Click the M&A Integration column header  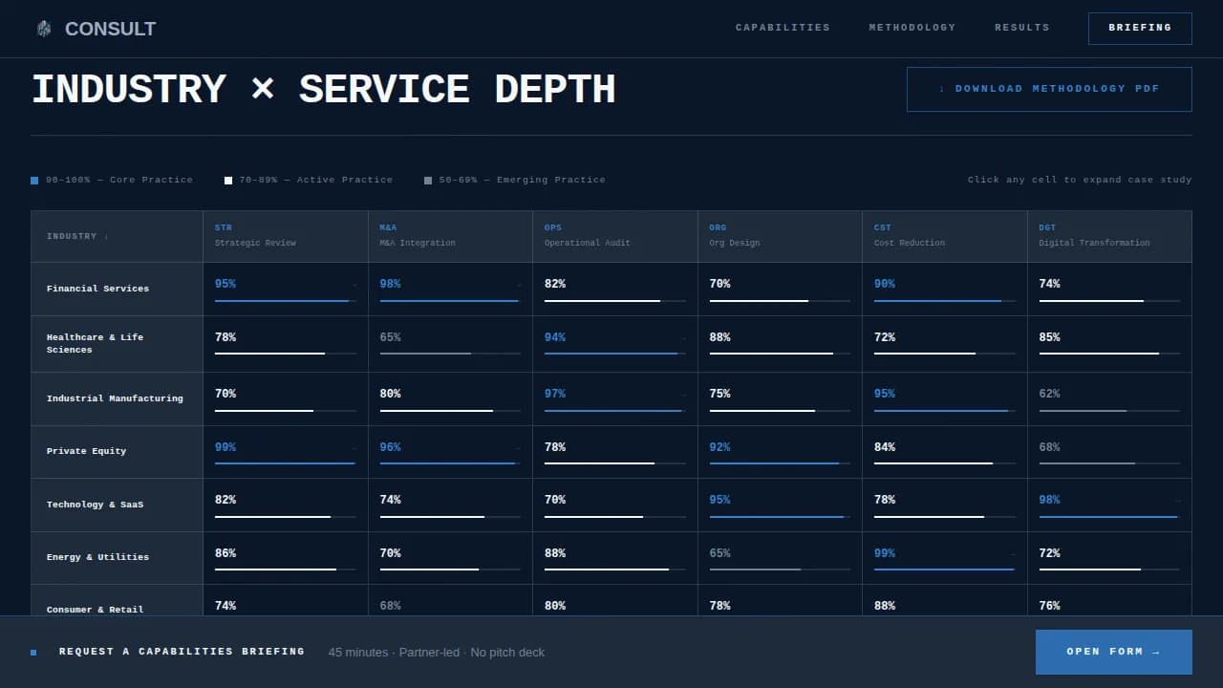point(450,236)
